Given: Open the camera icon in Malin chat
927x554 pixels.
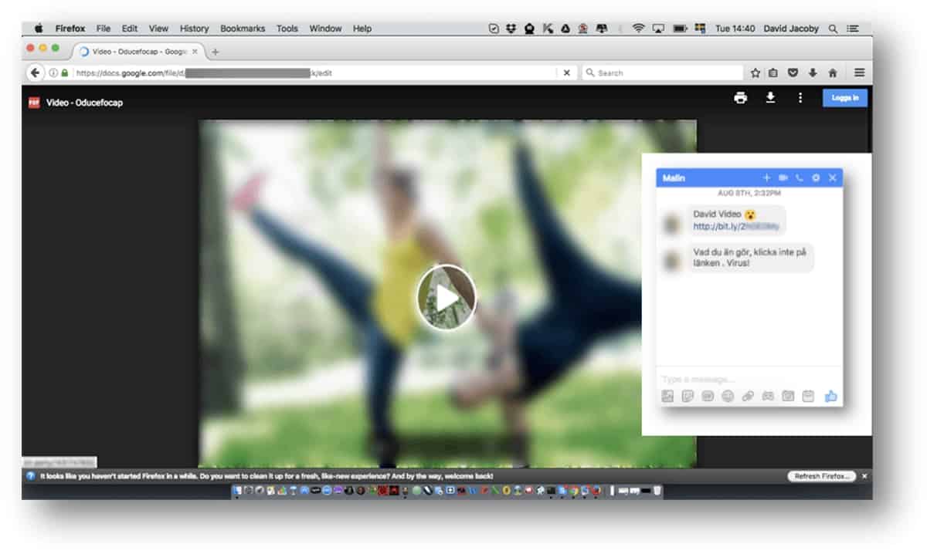Looking at the screenshot, I should pyautogui.click(x=788, y=397).
